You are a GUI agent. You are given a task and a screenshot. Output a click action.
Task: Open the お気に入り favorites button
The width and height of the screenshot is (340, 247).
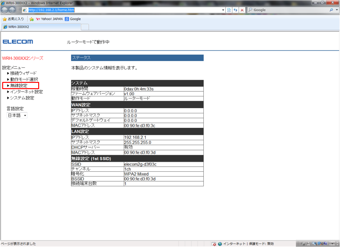pos(13,19)
